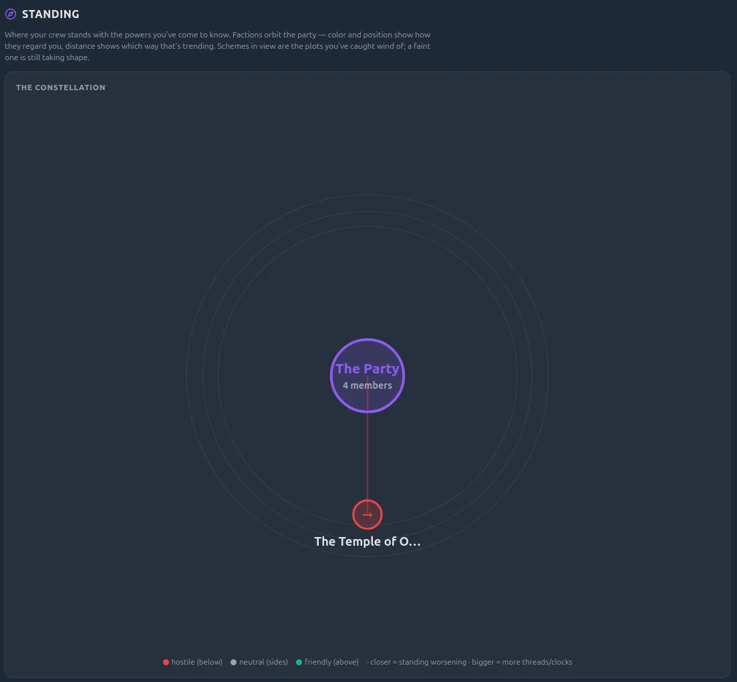The width and height of the screenshot is (737, 682).
Task: Click the red line linking Party and Temple
Action: tap(367, 456)
